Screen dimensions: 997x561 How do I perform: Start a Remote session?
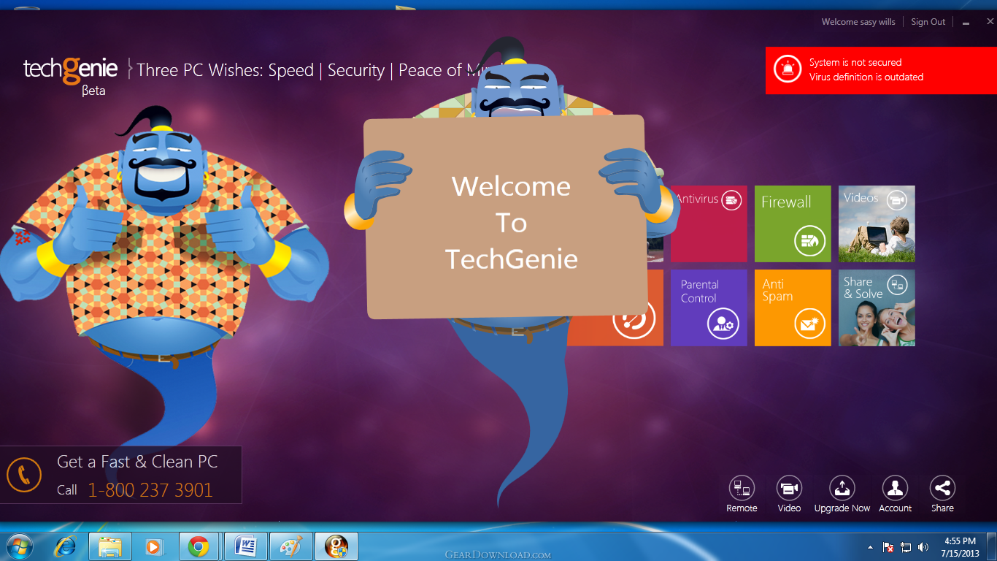coord(742,495)
